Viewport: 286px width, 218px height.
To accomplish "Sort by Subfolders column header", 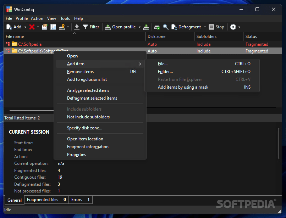I will (x=219, y=37).
